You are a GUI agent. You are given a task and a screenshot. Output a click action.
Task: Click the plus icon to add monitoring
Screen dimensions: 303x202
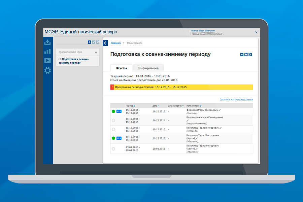(89, 42)
